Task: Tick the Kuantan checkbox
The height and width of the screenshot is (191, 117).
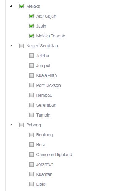Action: 31,174
